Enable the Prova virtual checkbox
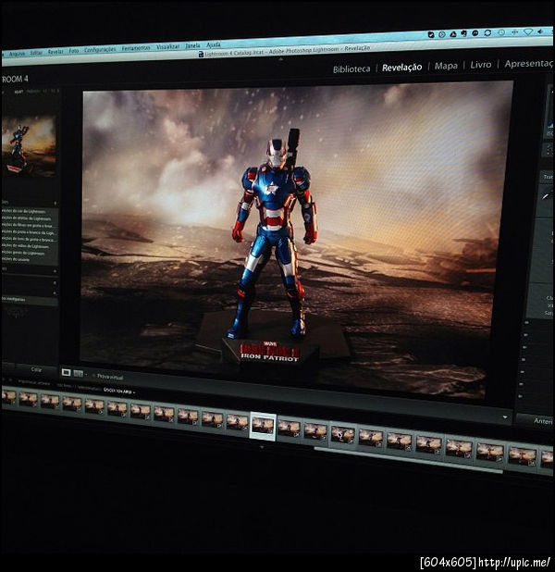 [93, 376]
